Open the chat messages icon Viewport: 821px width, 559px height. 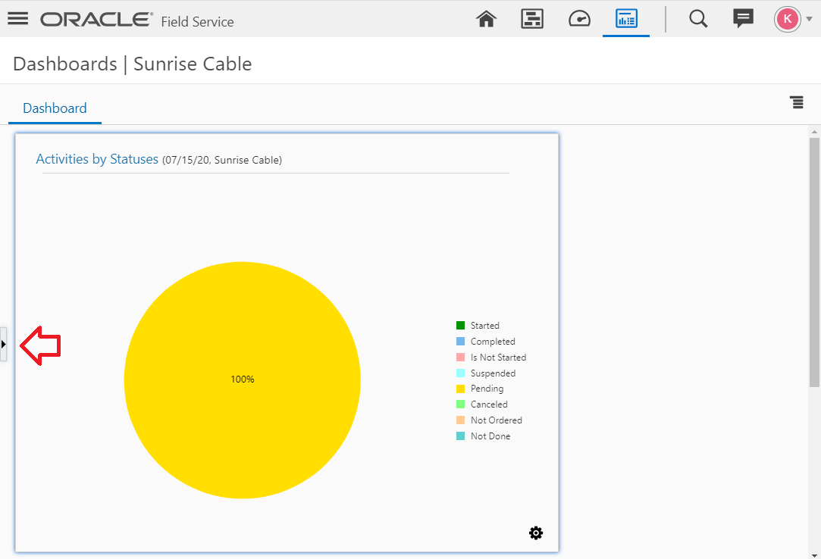pyautogui.click(x=743, y=19)
